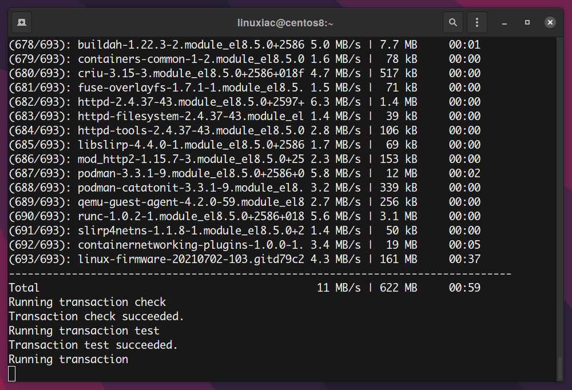
Task: Click the Running transaction check line
Action: coord(87,303)
